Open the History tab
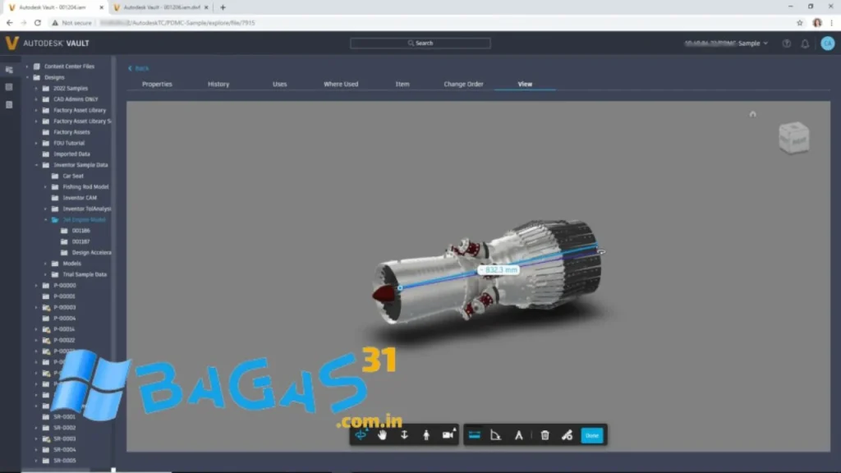 coord(218,85)
